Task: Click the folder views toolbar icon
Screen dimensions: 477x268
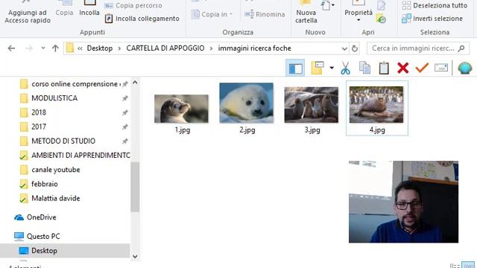Action: 317,68
